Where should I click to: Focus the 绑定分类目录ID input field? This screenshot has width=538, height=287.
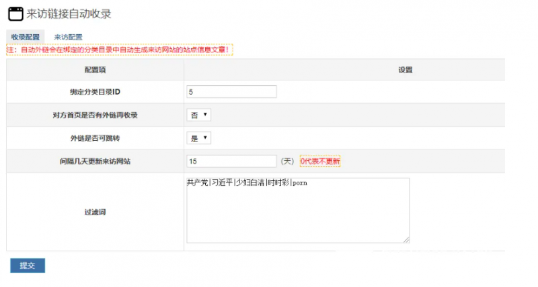231,92
